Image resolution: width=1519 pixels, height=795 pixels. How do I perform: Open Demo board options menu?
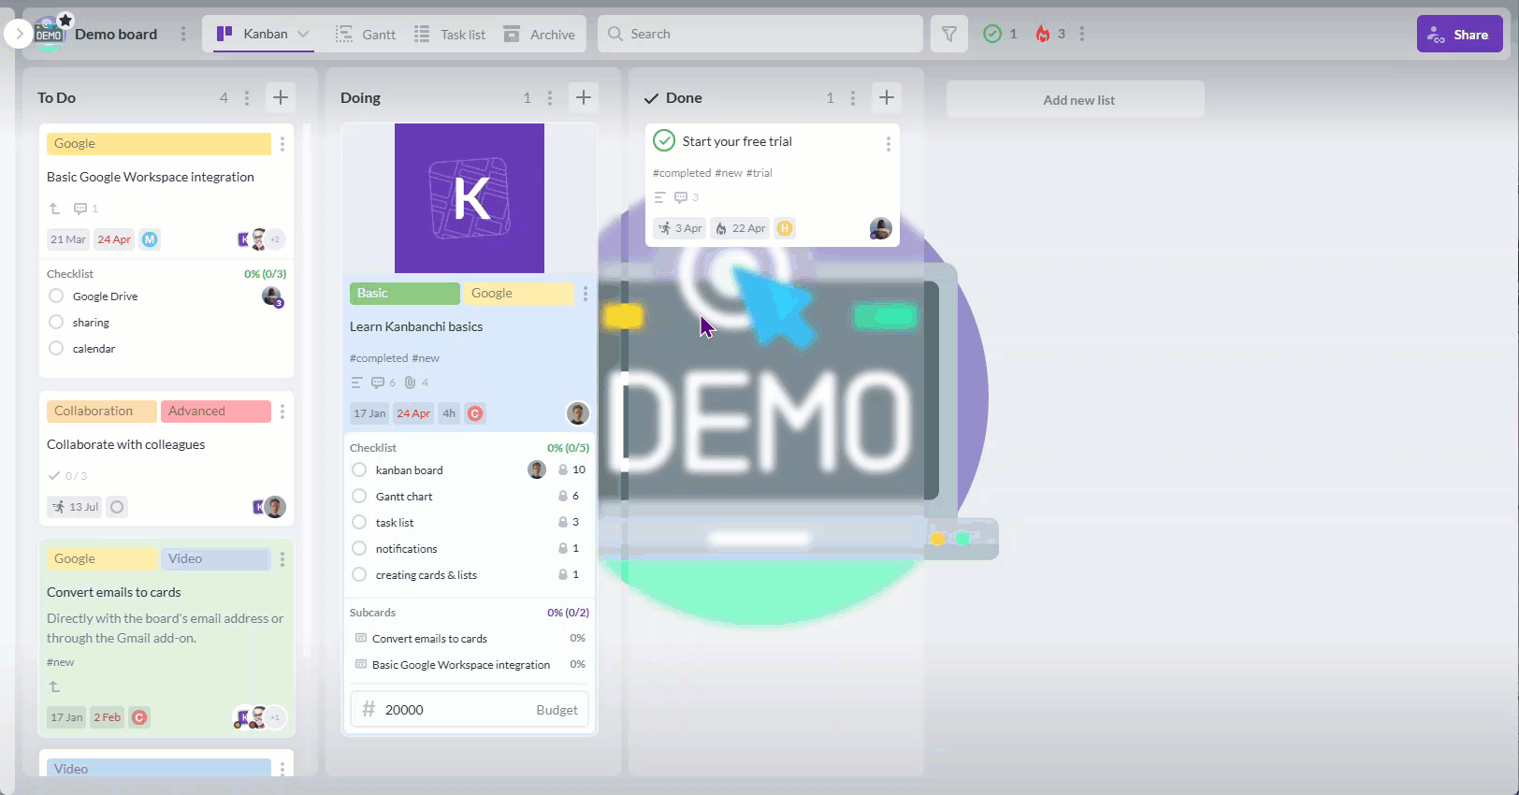[183, 34]
